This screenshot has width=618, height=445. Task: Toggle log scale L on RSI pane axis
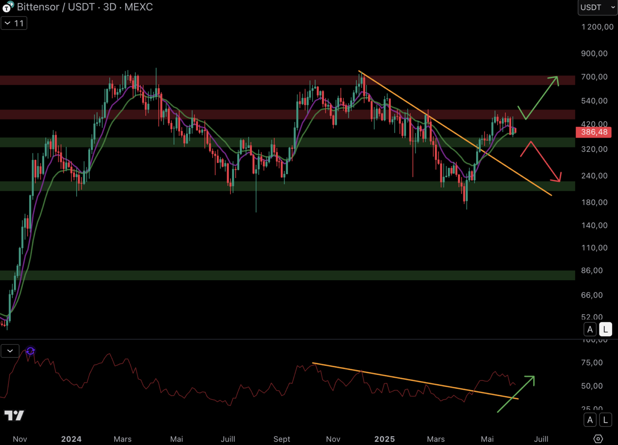pyautogui.click(x=605, y=420)
